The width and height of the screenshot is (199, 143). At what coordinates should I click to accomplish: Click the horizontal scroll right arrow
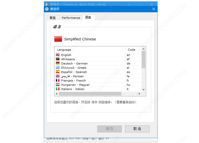pos(139,94)
